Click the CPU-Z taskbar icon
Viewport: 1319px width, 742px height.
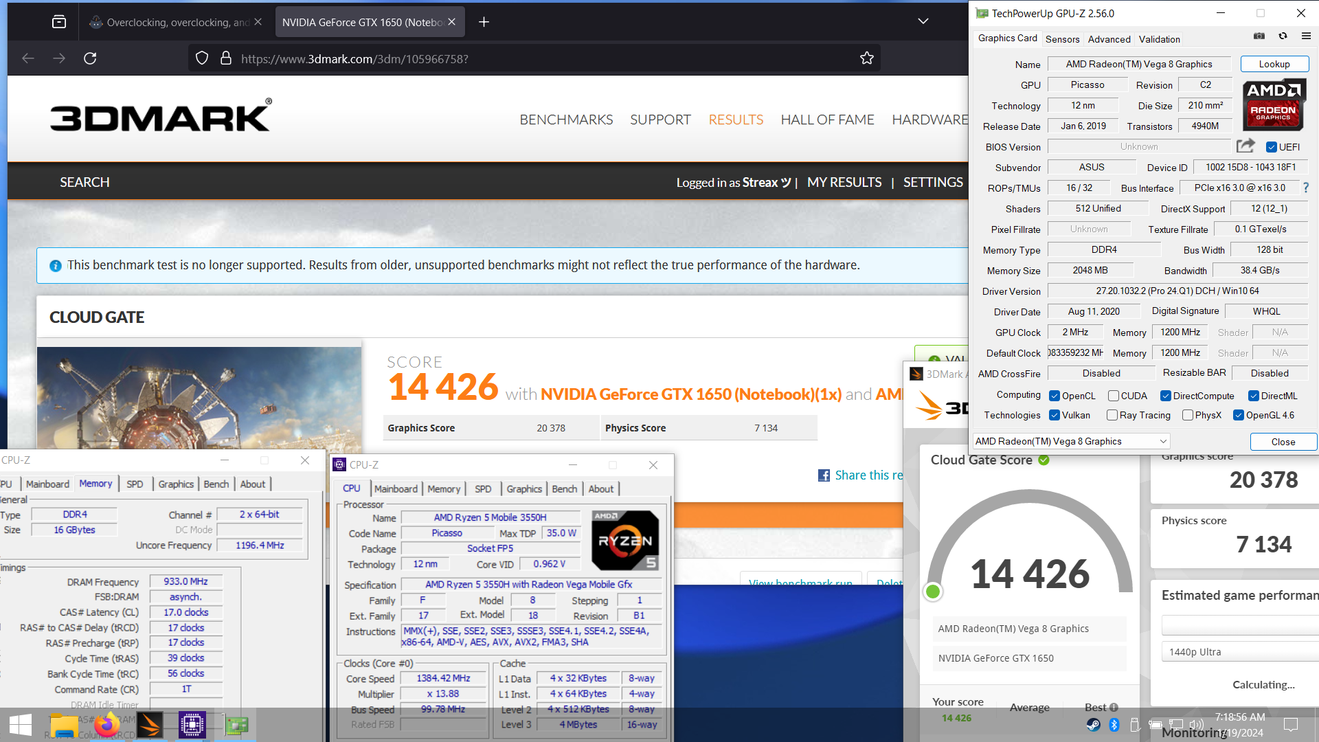click(x=192, y=725)
